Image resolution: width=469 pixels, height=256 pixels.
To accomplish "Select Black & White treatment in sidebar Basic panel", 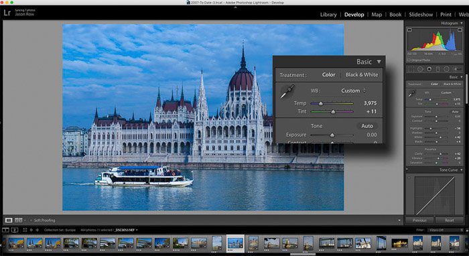I will point(452,84).
